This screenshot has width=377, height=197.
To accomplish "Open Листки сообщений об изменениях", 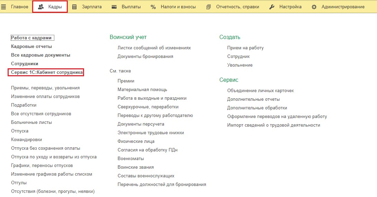I will click(154, 48).
